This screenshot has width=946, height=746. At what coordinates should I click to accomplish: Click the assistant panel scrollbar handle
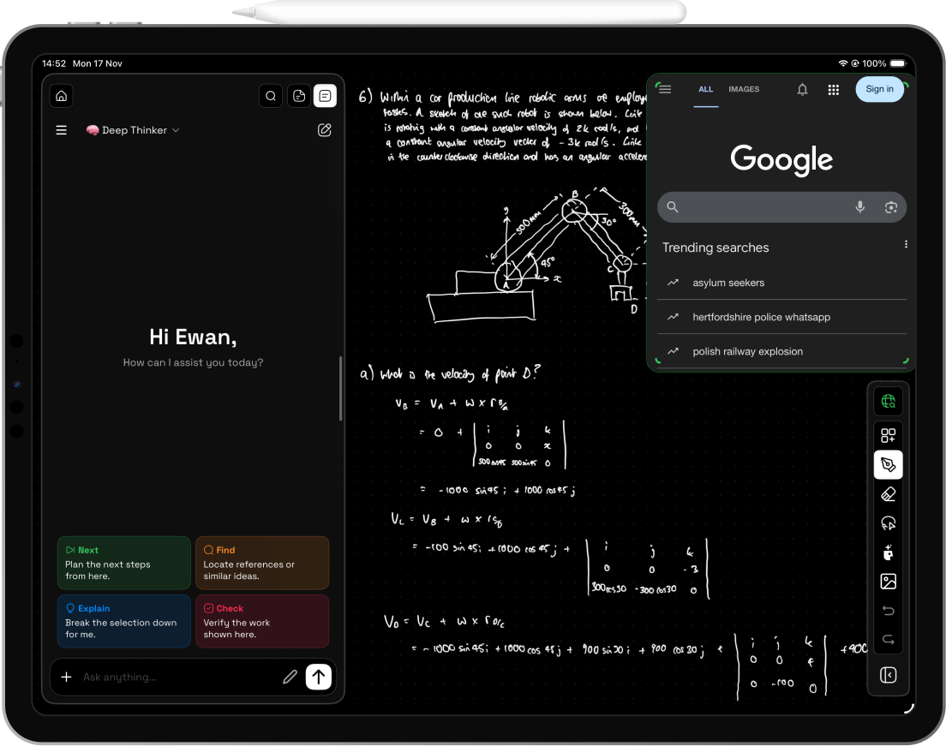[341, 388]
